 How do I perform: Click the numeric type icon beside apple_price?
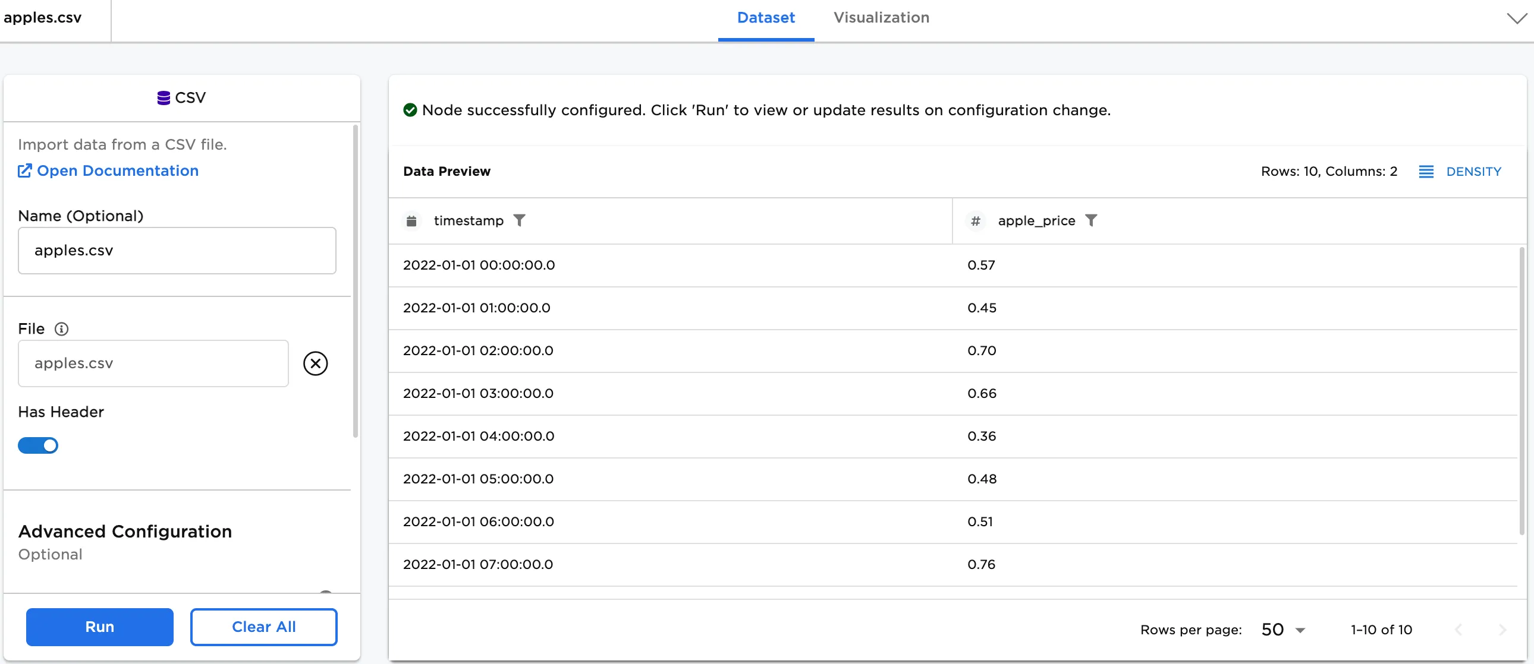click(x=976, y=220)
